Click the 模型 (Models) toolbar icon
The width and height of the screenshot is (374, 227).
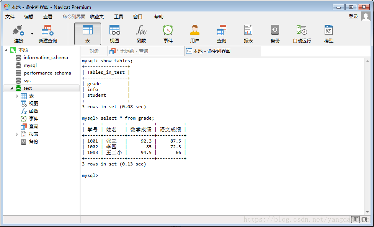pyautogui.click(x=328, y=33)
